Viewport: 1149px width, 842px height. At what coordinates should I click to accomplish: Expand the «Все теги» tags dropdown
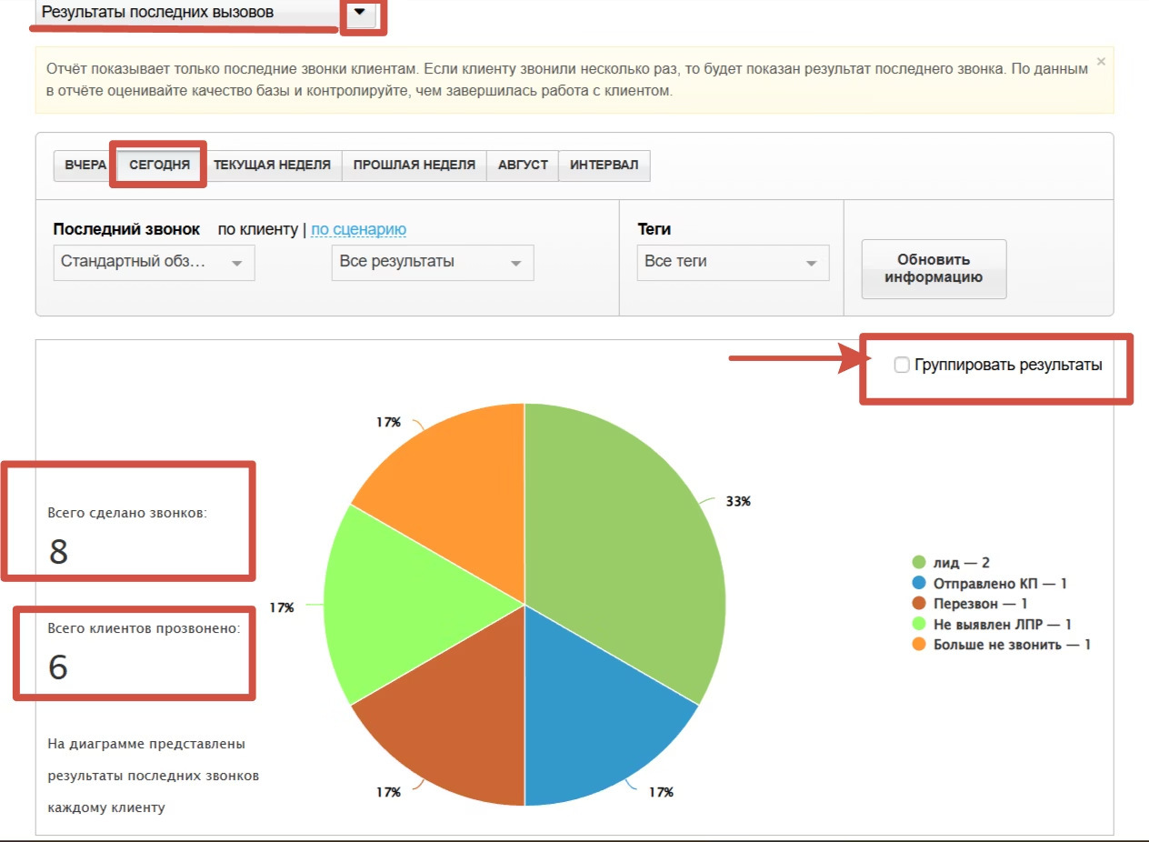pos(733,262)
